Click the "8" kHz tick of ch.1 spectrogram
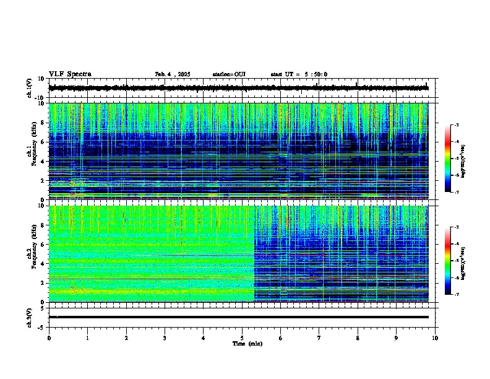This screenshot has width=490, height=379. coord(43,123)
